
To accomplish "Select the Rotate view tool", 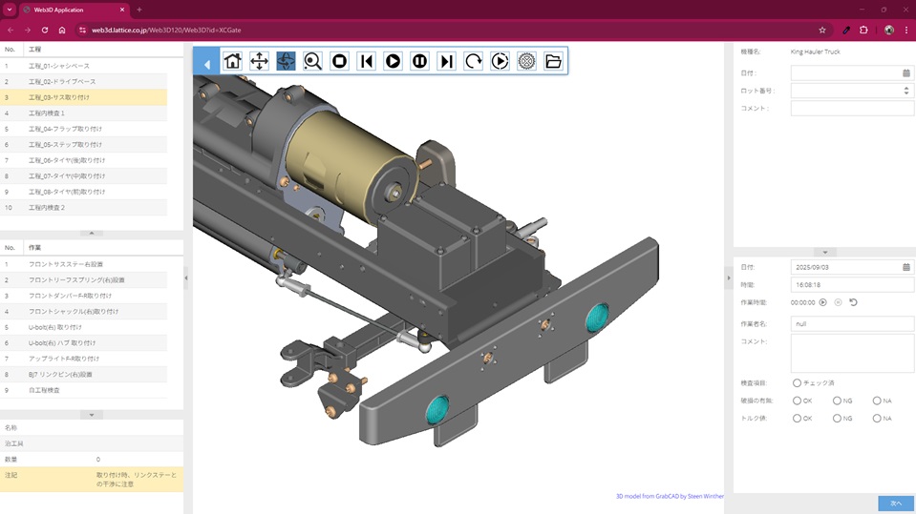I will click(x=286, y=61).
